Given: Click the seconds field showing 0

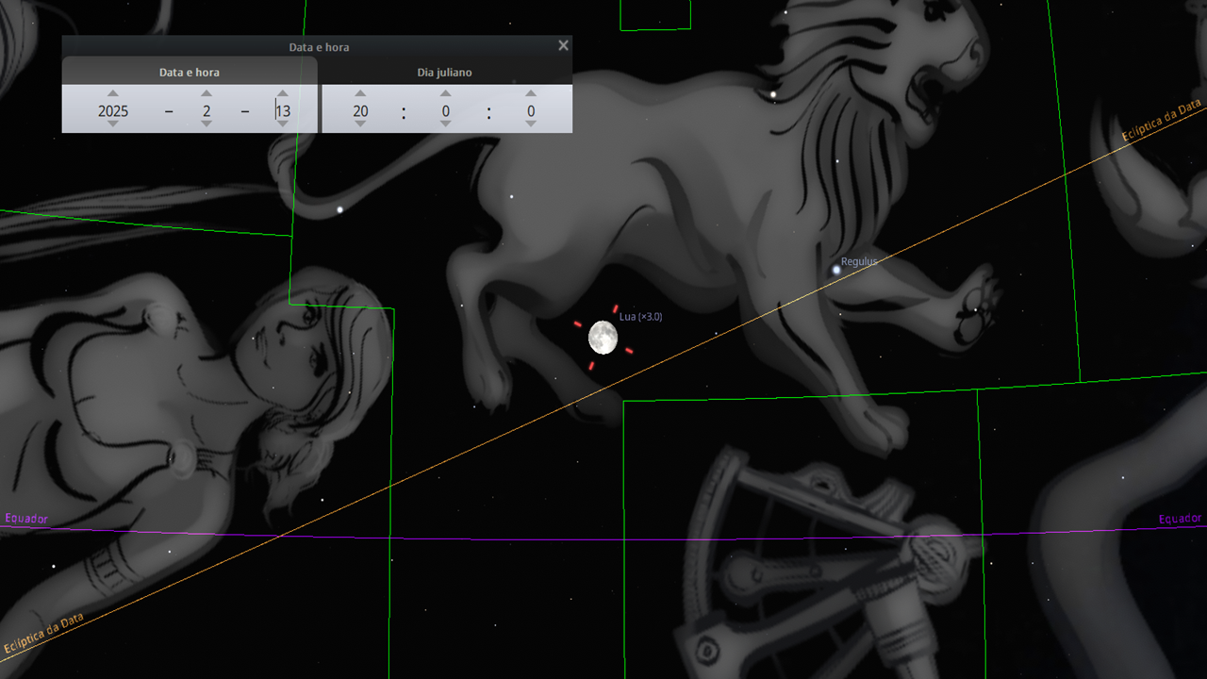Looking at the screenshot, I should pyautogui.click(x=531, y=111).
